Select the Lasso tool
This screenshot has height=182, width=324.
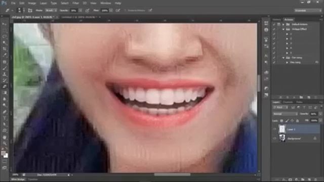[x=5, y=36]
